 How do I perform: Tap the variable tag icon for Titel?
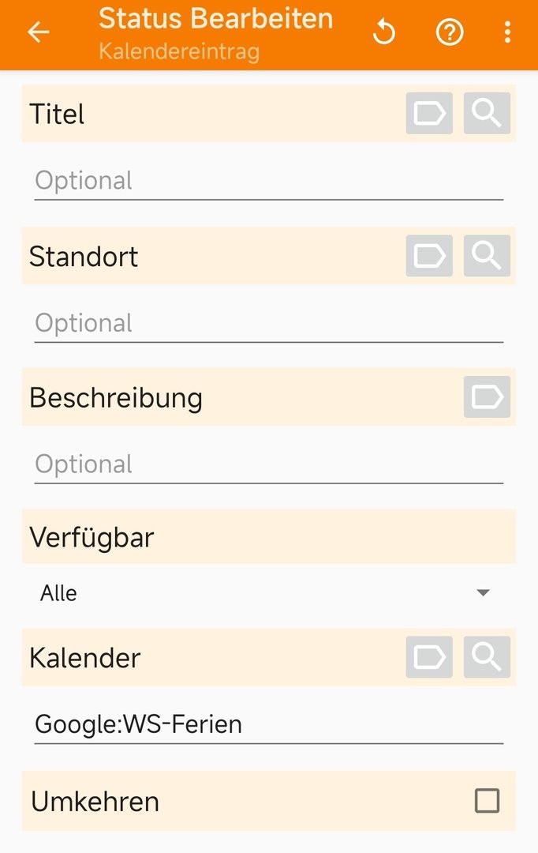click(429, 113)
